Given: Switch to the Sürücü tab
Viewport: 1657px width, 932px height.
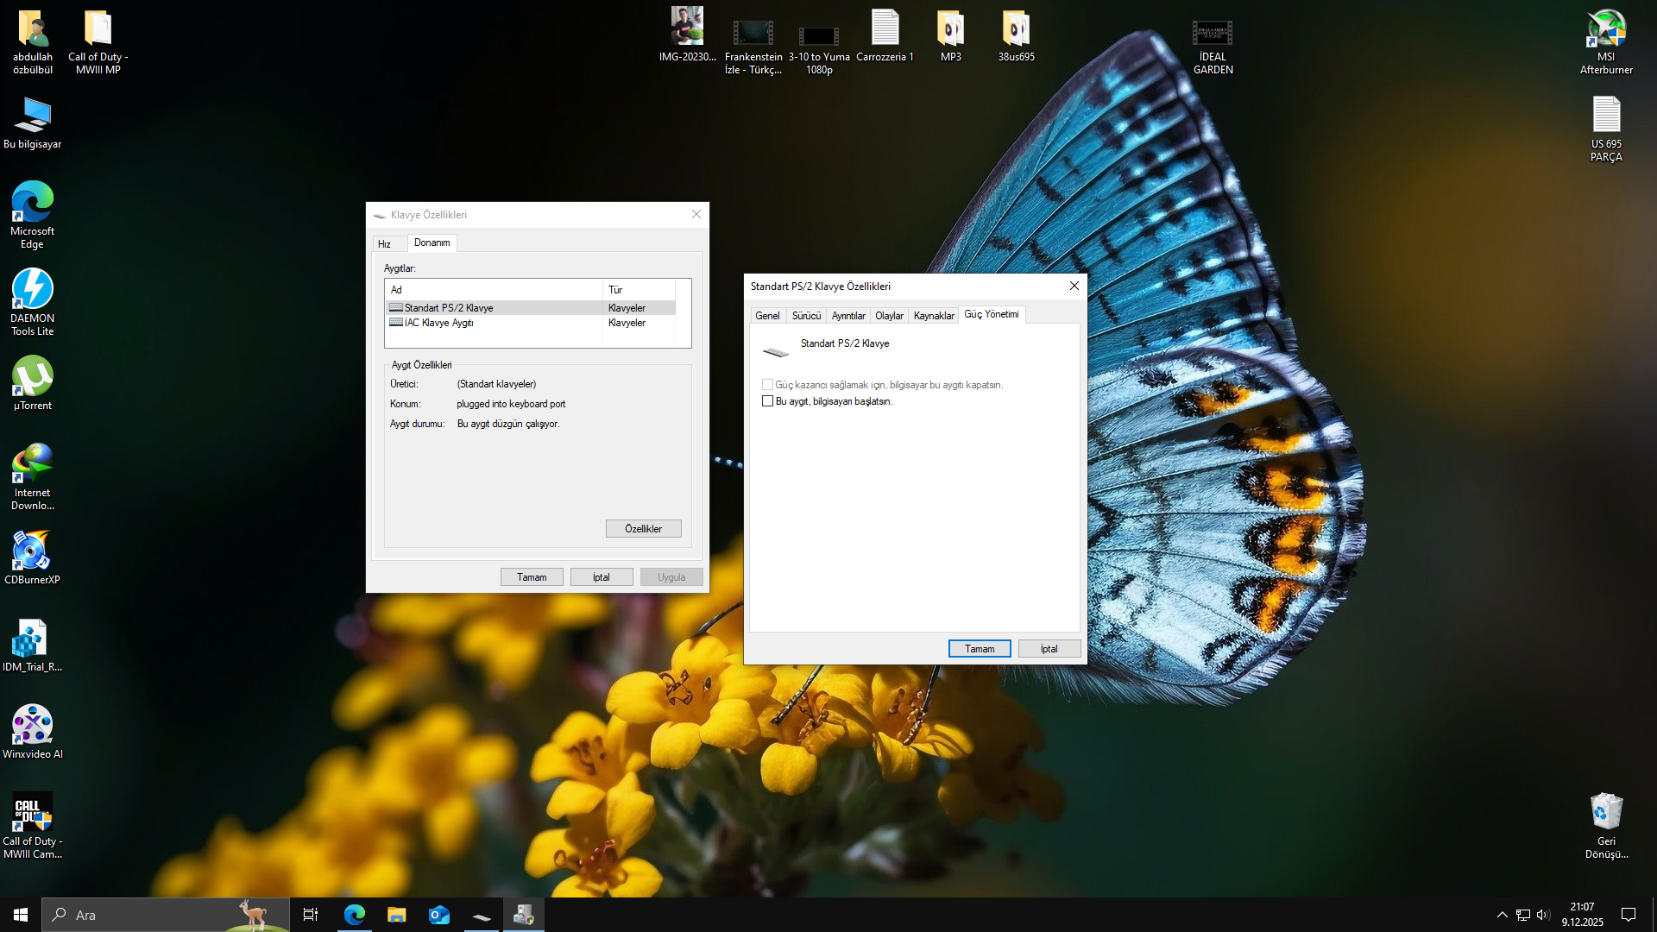Looking at the screenshot, I should click(x=806, y=316).
